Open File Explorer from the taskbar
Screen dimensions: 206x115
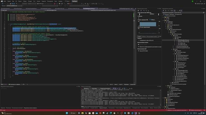(x=82, y=113)
